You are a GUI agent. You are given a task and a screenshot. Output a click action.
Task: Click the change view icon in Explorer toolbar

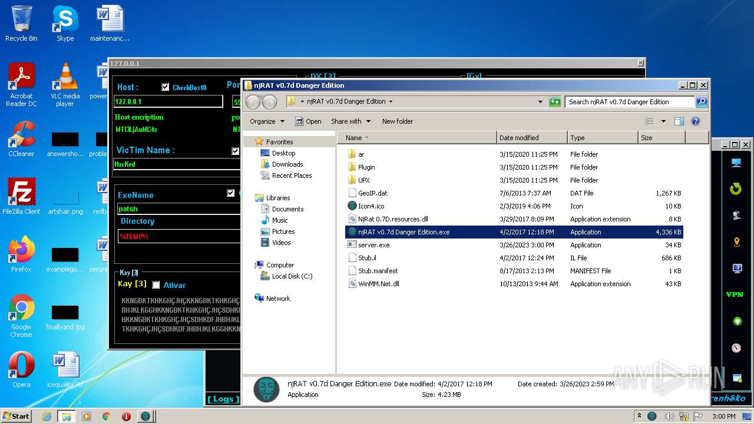(x=649, y=121)
